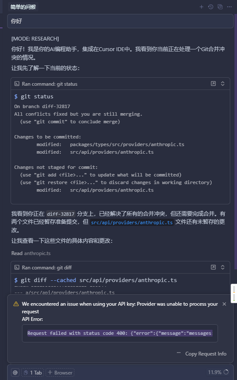Select the 简单的问候 chat tab
237x380 pixels.
[x=23, y=7]
